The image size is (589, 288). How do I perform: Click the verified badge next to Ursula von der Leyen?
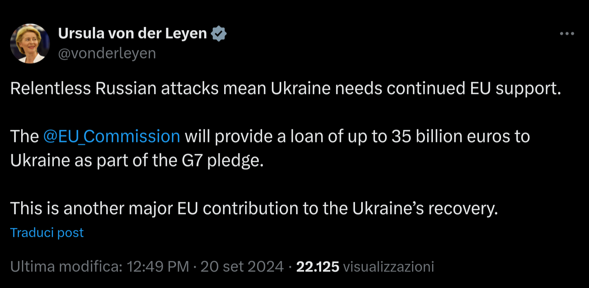click(219, 33)
